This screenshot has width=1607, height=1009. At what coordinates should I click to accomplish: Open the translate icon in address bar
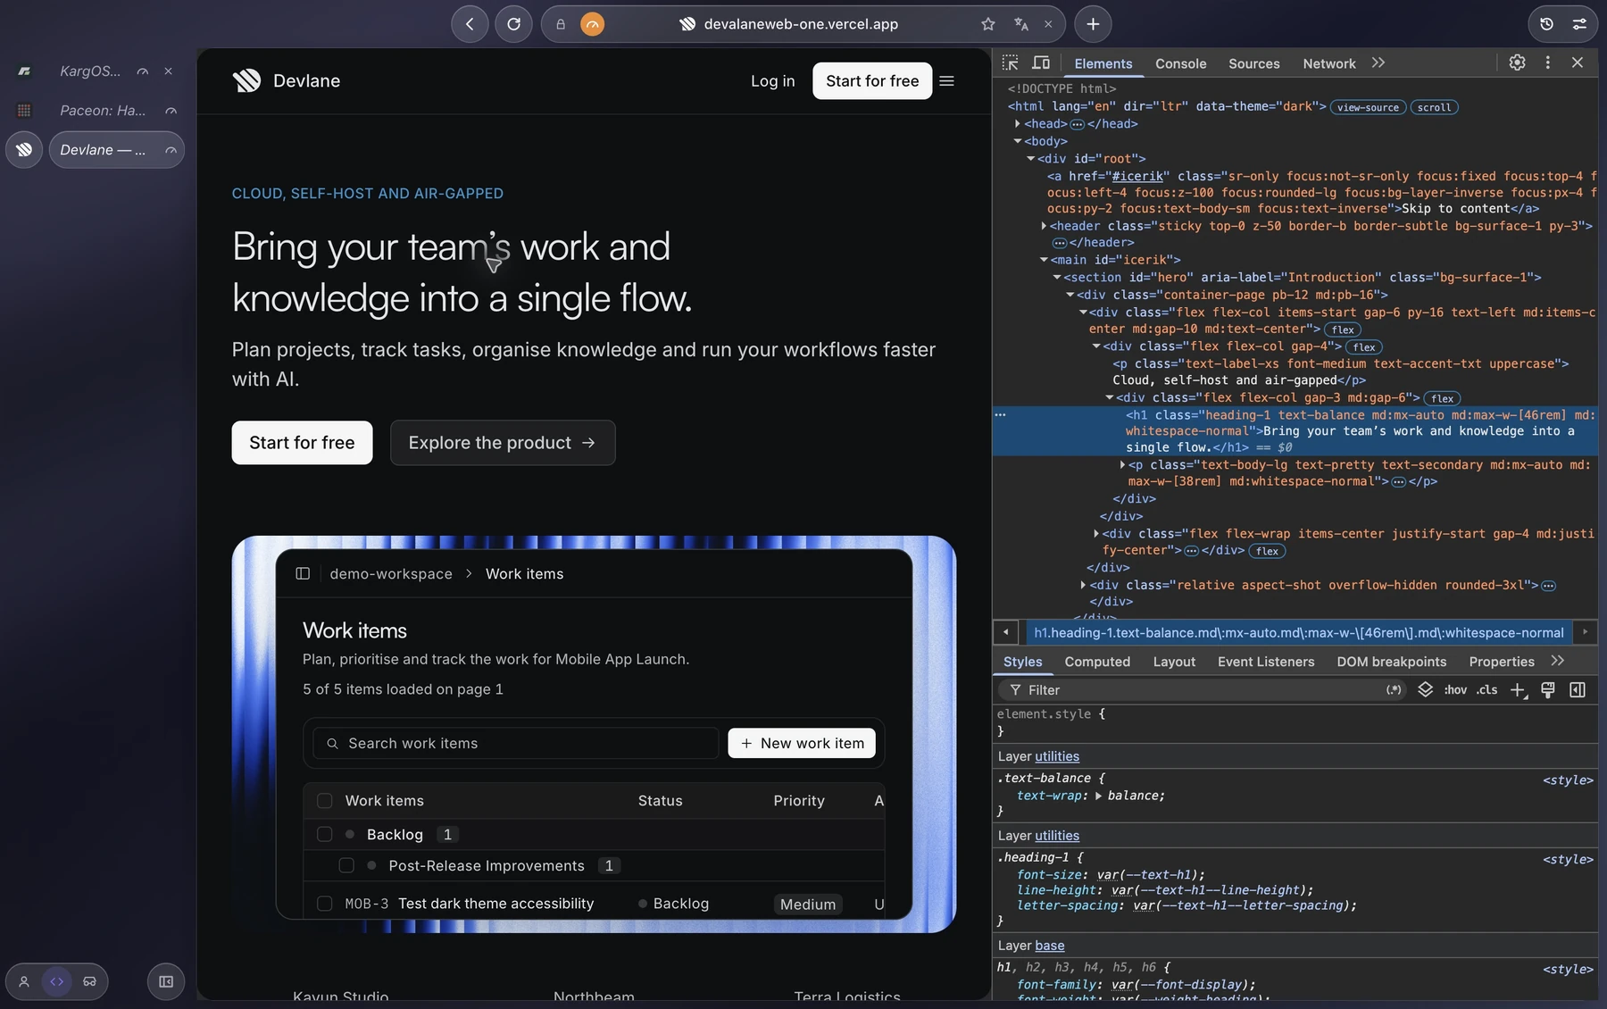[x=1021, y=24]
